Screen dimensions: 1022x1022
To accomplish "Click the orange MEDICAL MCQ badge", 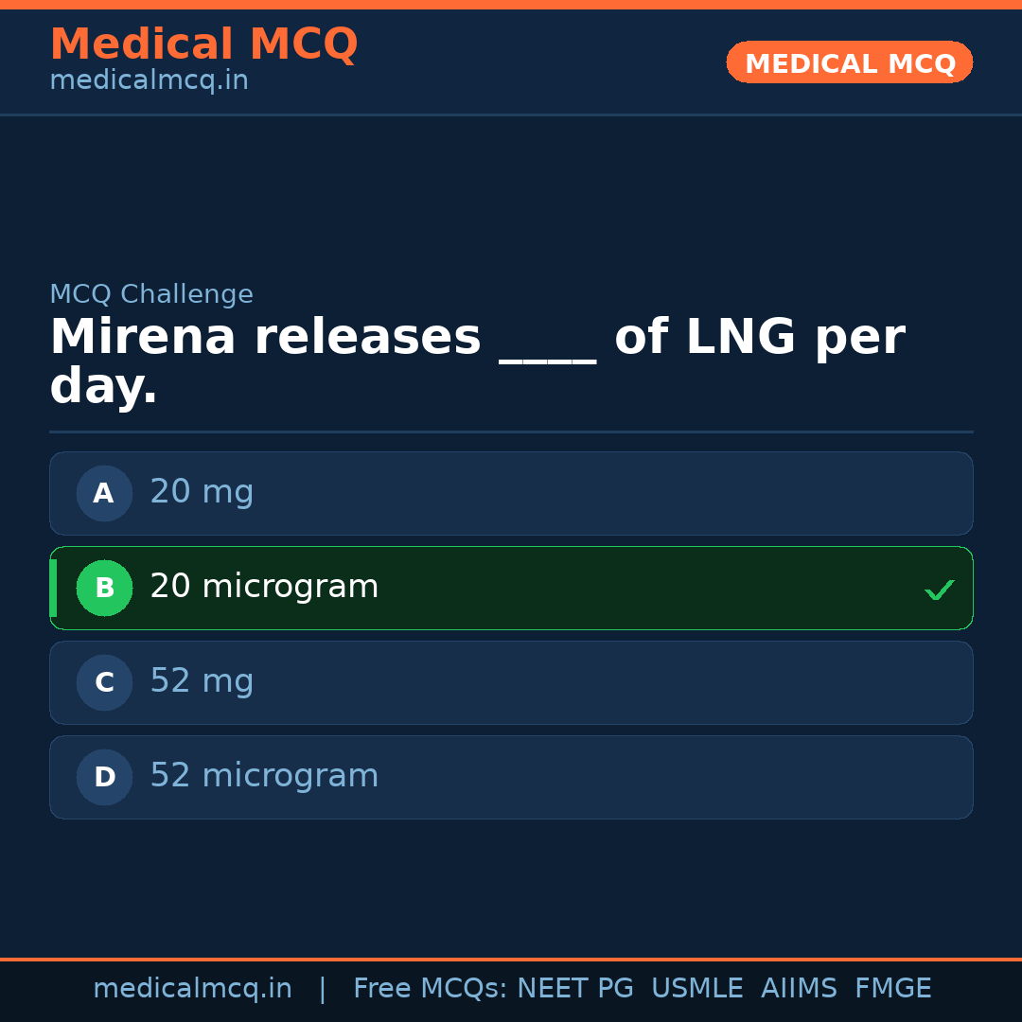I will tap(849, 63).
